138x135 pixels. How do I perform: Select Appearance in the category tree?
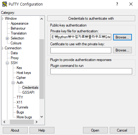click(20, 23)
